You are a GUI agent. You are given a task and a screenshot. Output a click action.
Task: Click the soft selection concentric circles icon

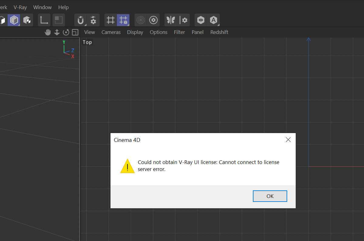(x=141, y=20)
